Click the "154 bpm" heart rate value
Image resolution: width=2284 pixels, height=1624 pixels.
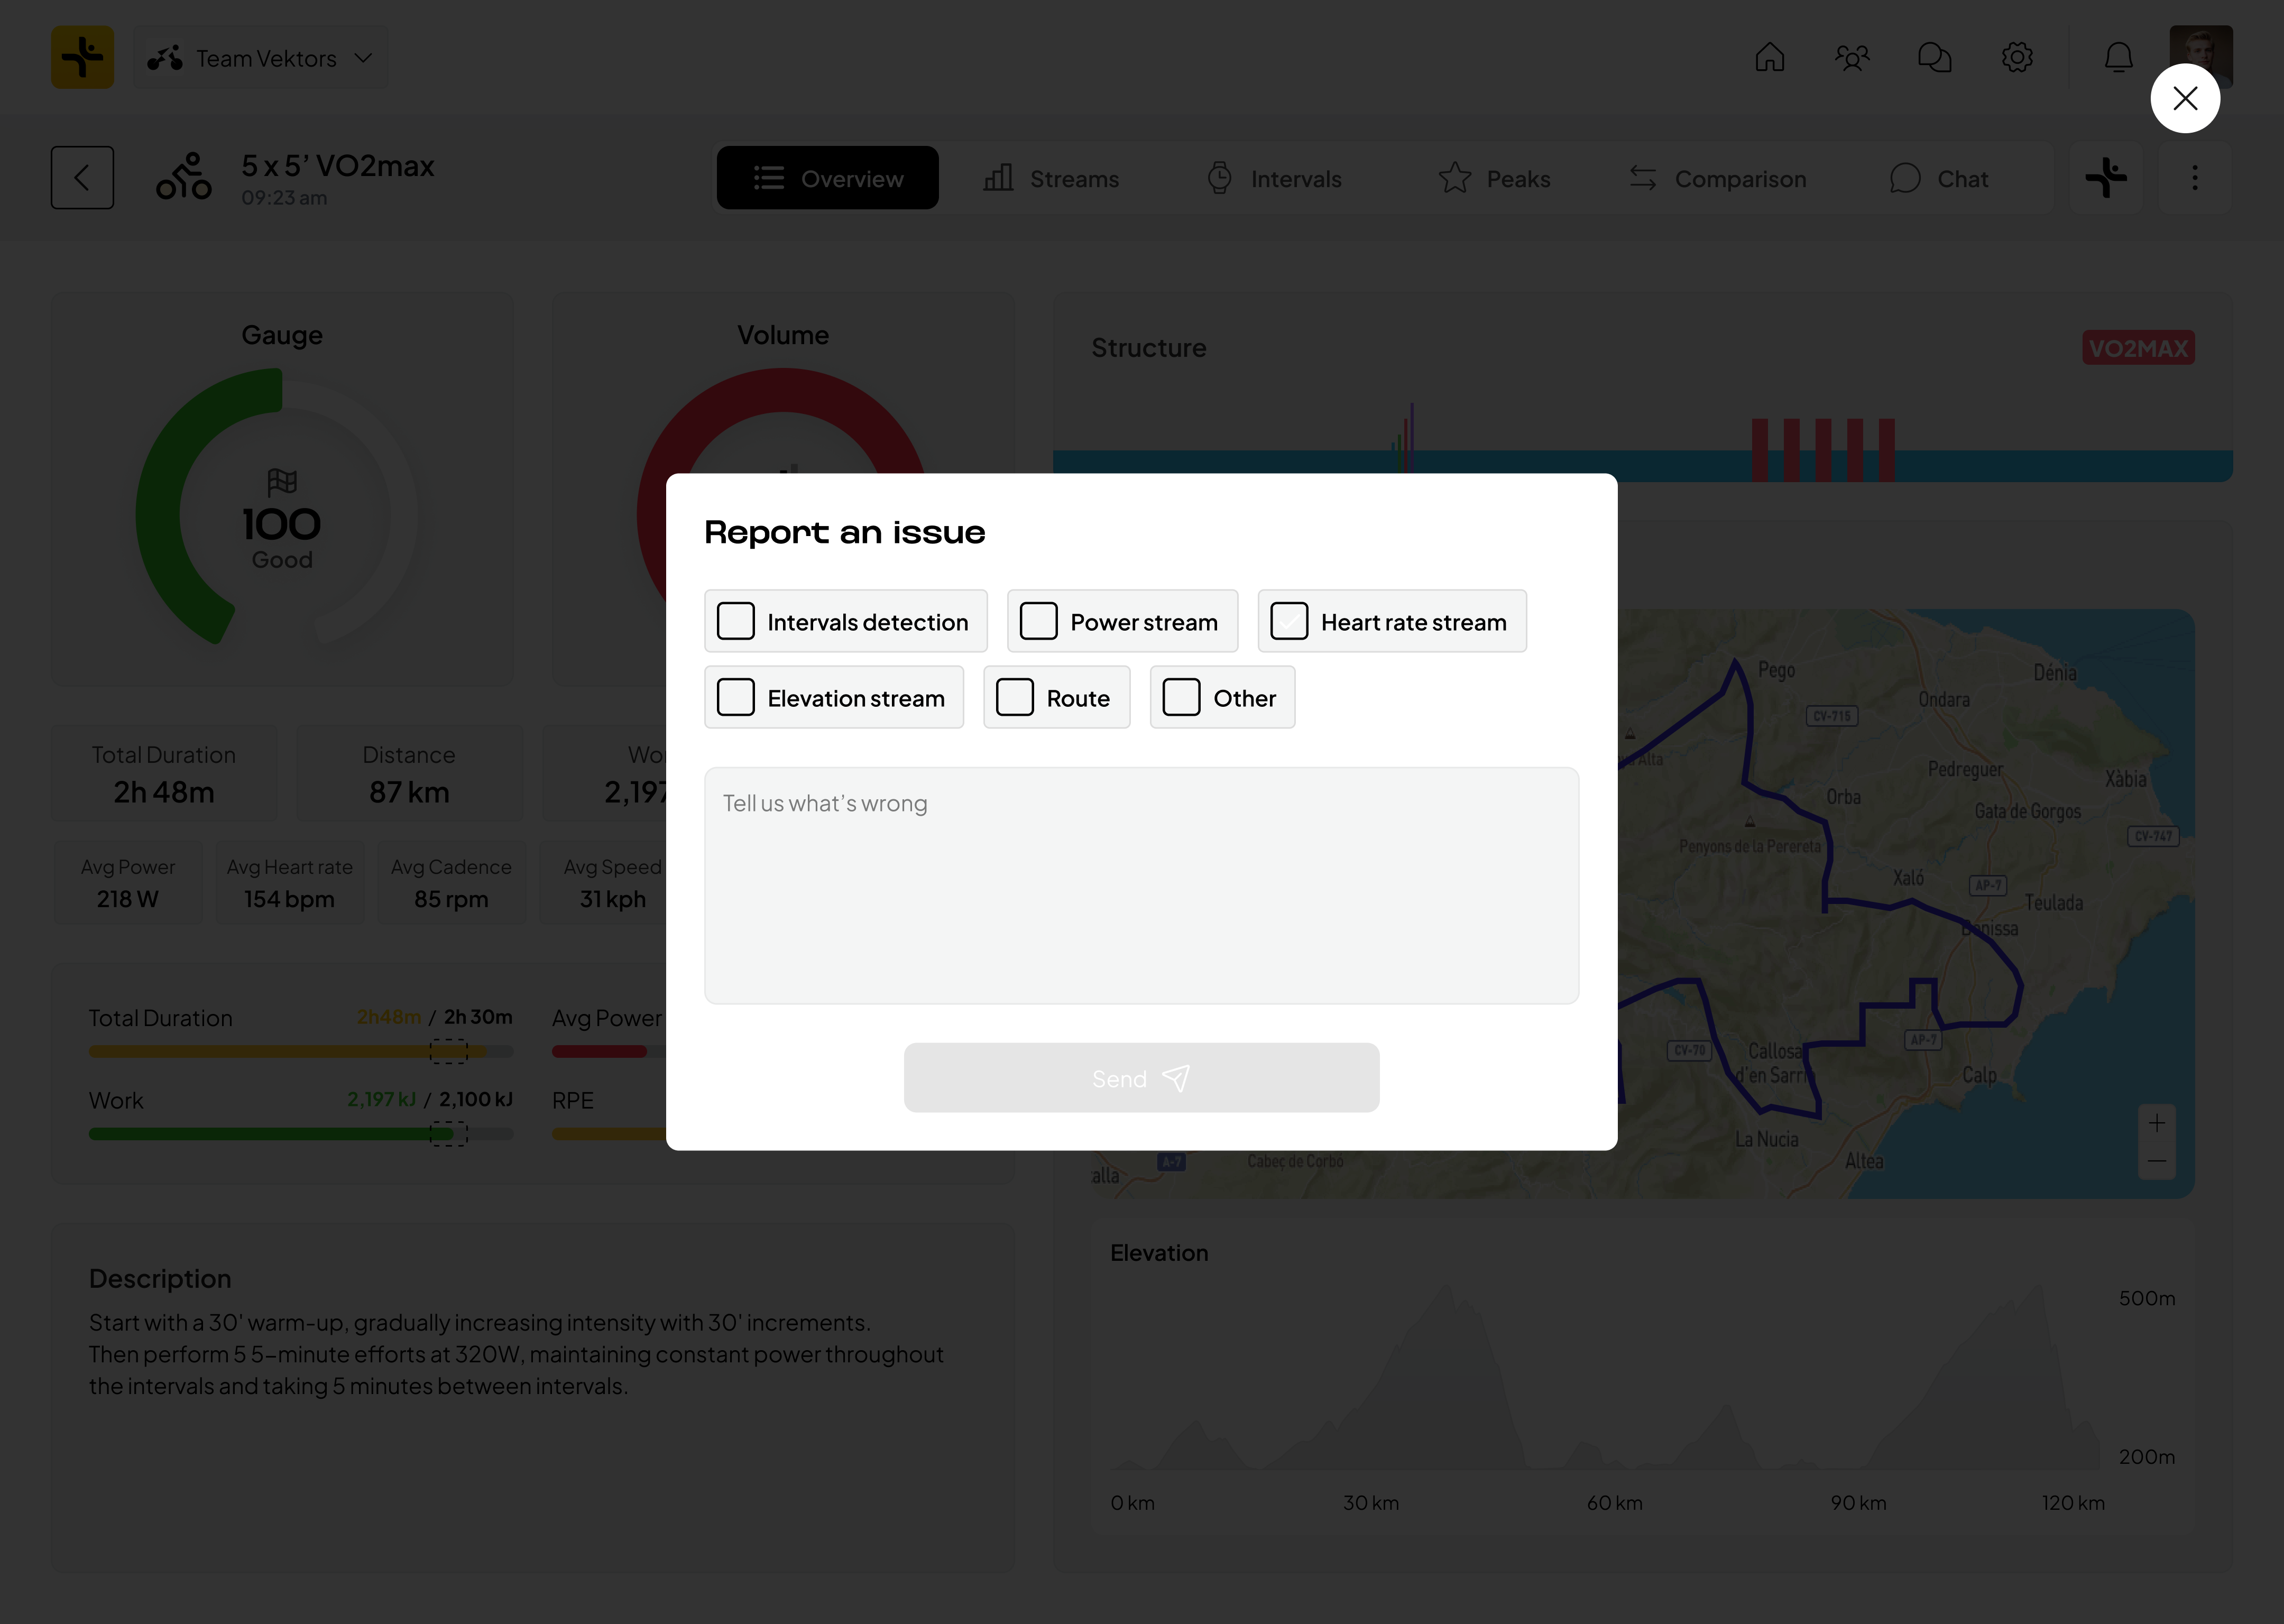pyautogui.click(x=289, y=899)
